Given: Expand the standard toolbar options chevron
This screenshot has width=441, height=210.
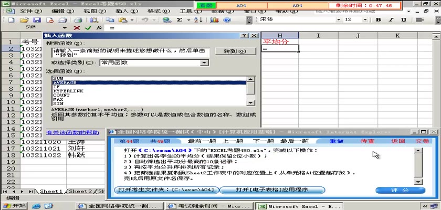Looking at the screenshot, I should 249,20.
